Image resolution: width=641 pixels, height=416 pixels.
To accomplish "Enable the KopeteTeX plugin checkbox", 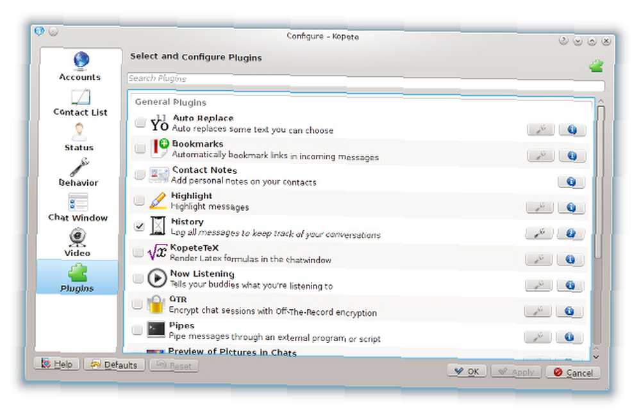I will pos(138,252).
